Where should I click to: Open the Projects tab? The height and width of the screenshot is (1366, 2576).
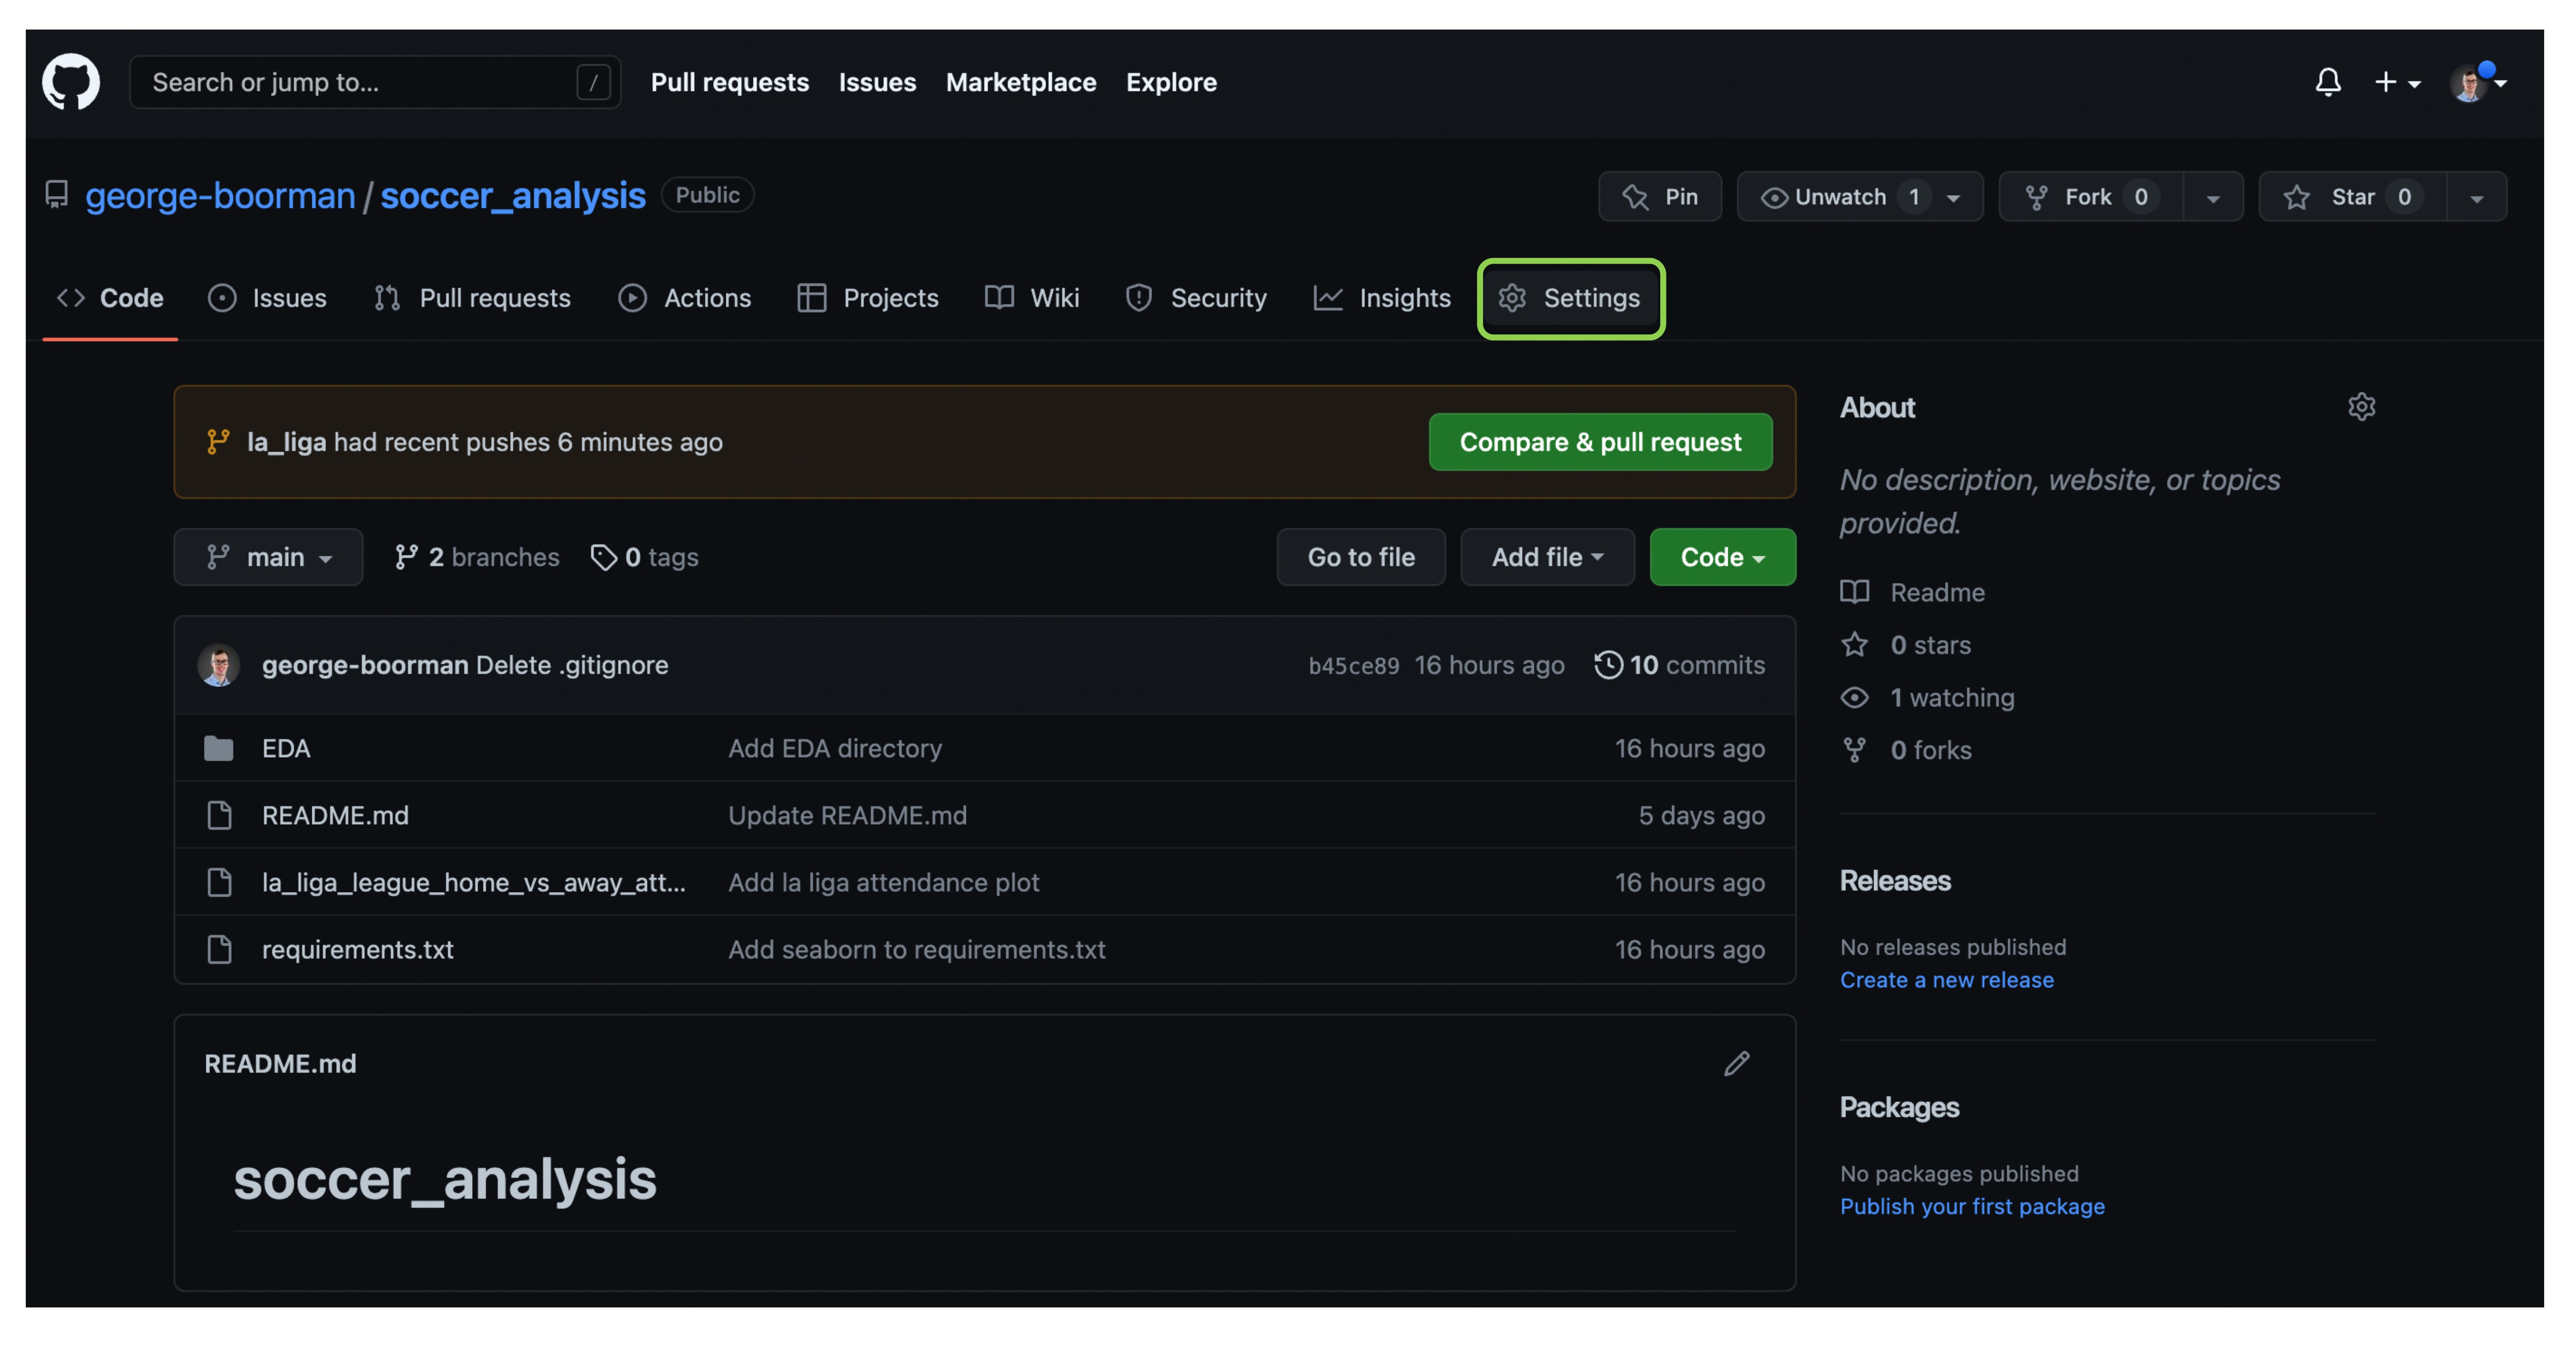868,298
